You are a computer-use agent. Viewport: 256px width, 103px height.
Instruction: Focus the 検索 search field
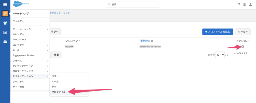pos(132,5)
